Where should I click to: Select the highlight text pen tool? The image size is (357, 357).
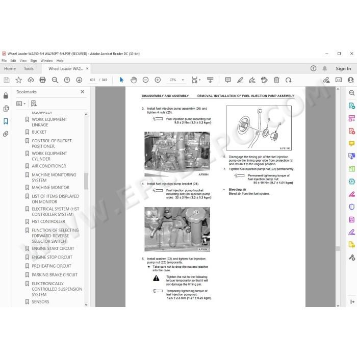(x=240, y=80)
